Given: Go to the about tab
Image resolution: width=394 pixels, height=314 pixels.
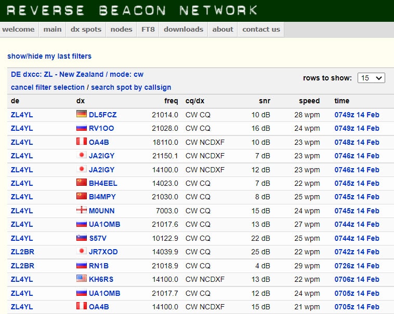Looking at the screenshot, I should pyautogui.click(x=222, y=30).
